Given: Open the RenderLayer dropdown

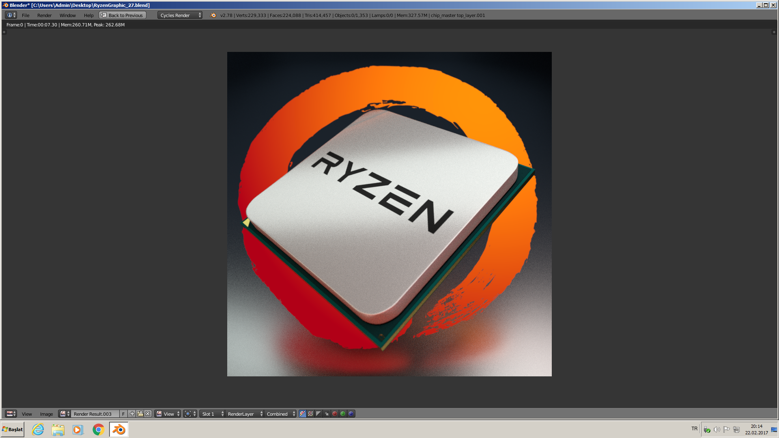Looking at the screenshot, I should coord(245,414).
